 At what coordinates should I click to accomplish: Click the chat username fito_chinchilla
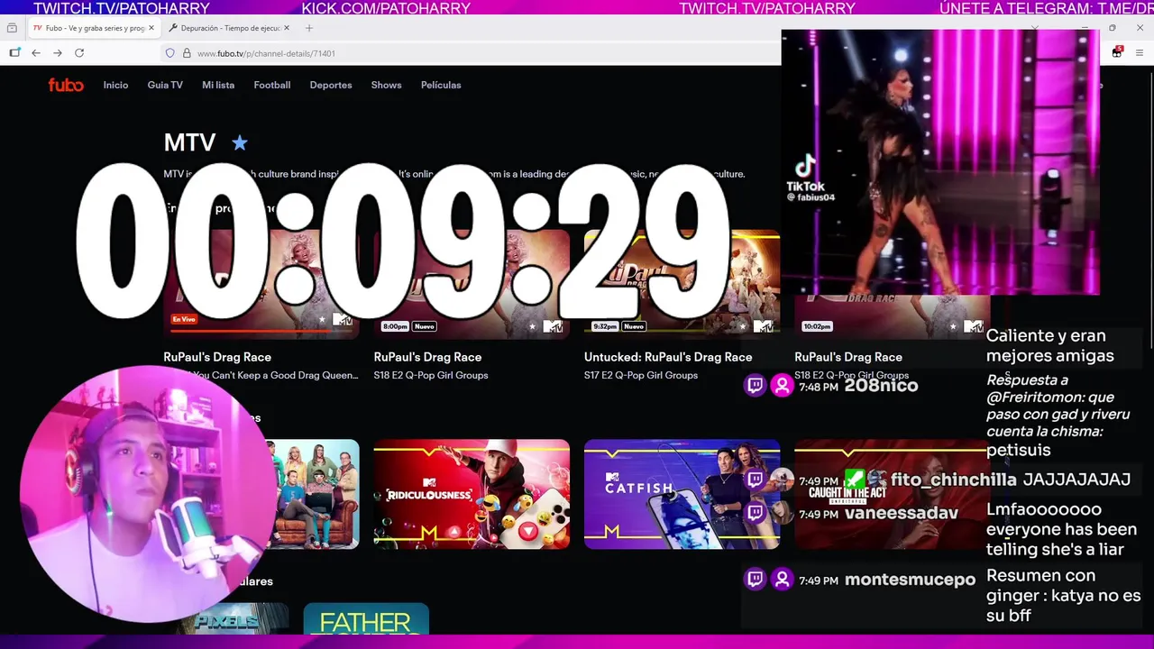click(953, 480)
